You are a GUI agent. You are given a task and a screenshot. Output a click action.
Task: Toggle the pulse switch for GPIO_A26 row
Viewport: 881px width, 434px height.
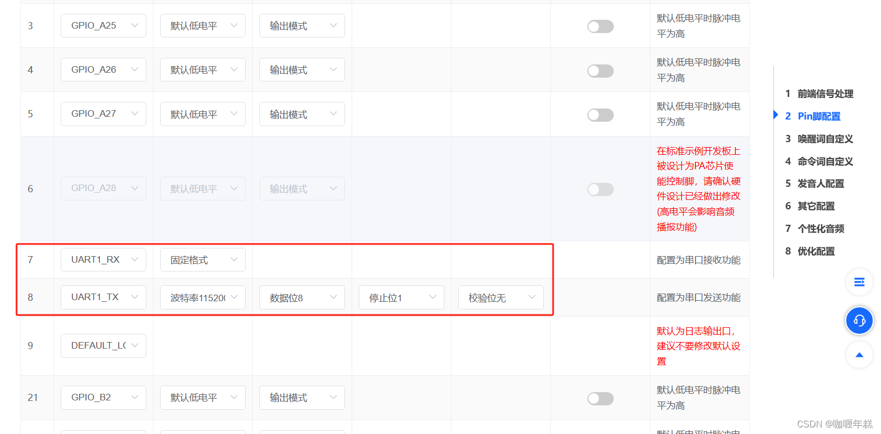point(601,70)
